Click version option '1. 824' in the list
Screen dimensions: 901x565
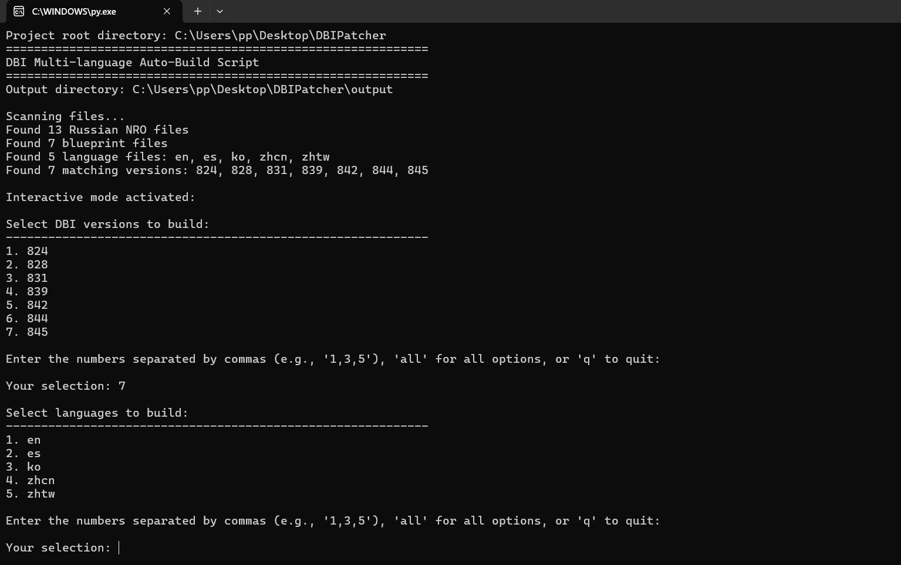point(27,251)
